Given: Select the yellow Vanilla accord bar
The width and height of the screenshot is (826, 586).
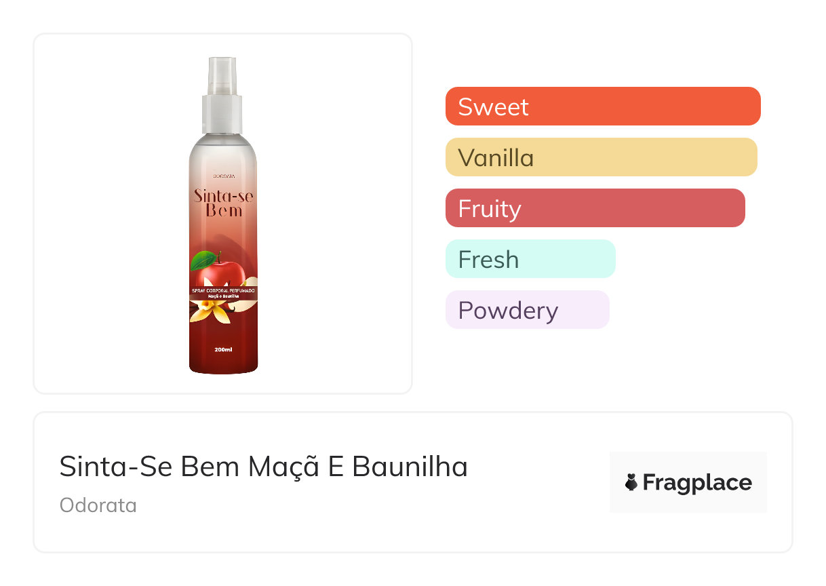Looking at the screenshot, I should pyautogui.click(x=601, y=157).
